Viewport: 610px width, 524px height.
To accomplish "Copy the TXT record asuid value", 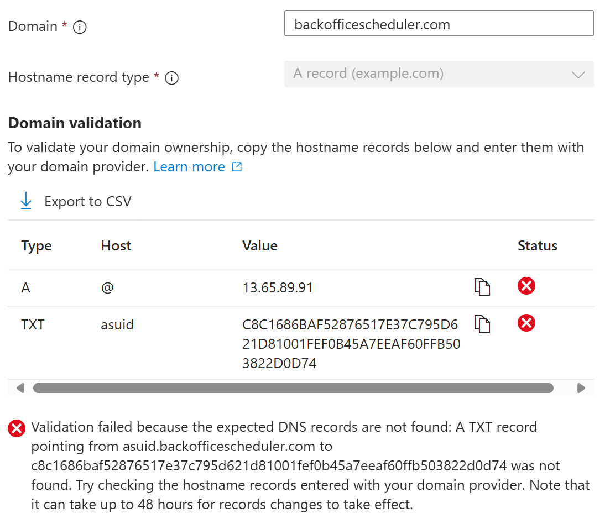I will (x=482, y=324).
